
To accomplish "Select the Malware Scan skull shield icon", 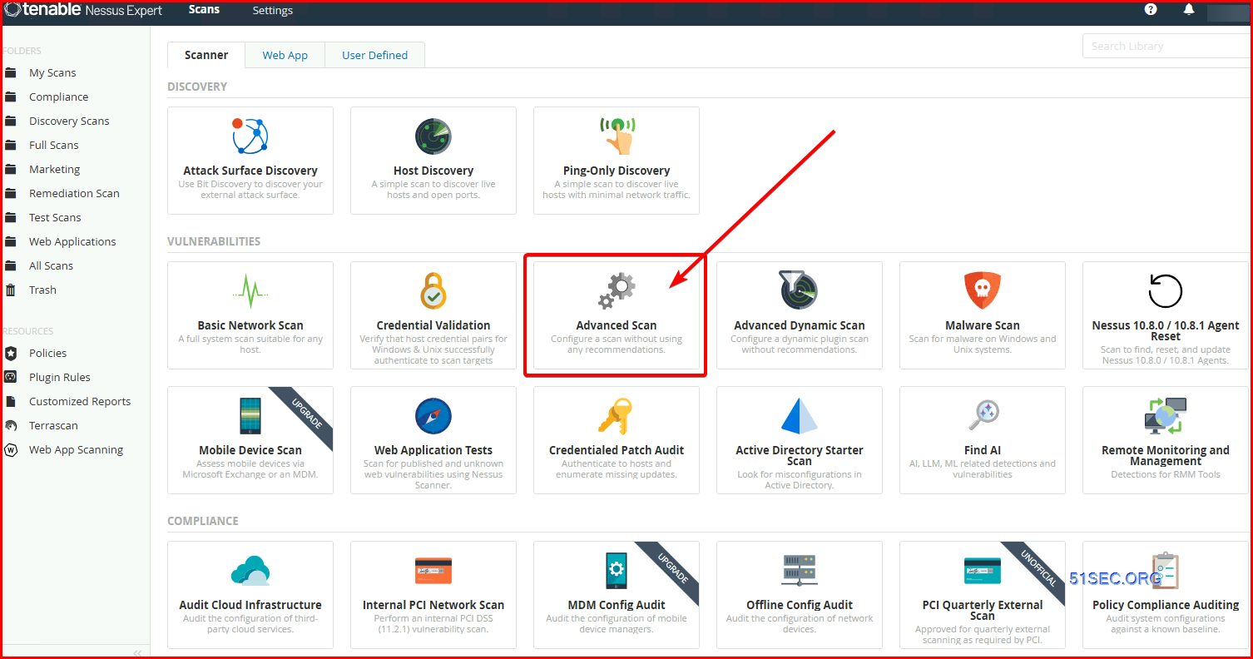I will click(x=982, y=291).
